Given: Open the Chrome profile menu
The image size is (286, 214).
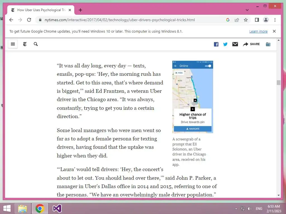Looking at the screenshot, I should click(x=266, y=20).
